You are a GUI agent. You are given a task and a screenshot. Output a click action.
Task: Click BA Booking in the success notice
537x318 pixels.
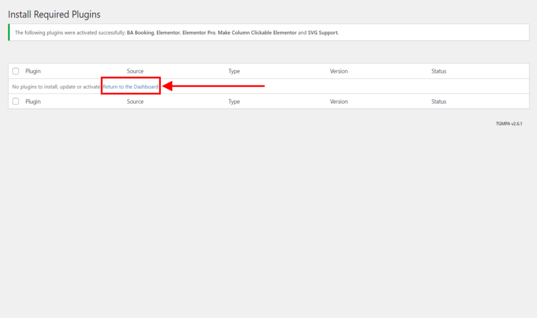pos(140,33)
